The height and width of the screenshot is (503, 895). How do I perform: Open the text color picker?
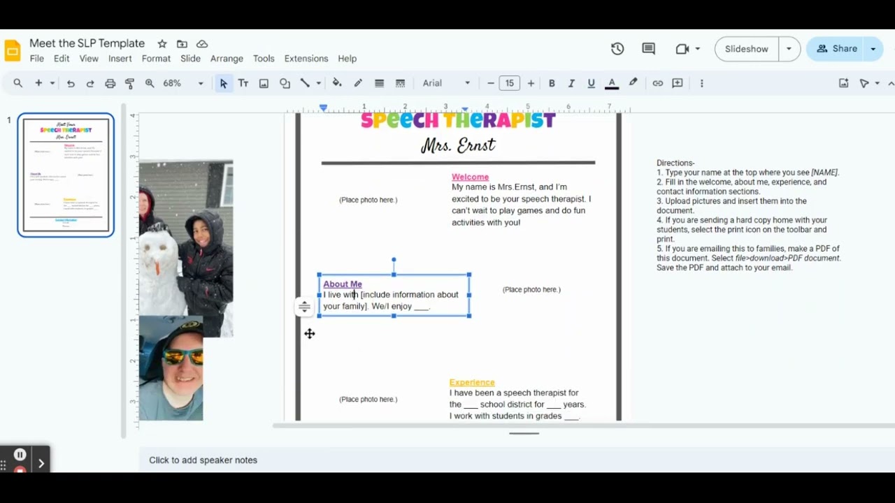pos(612,83)
